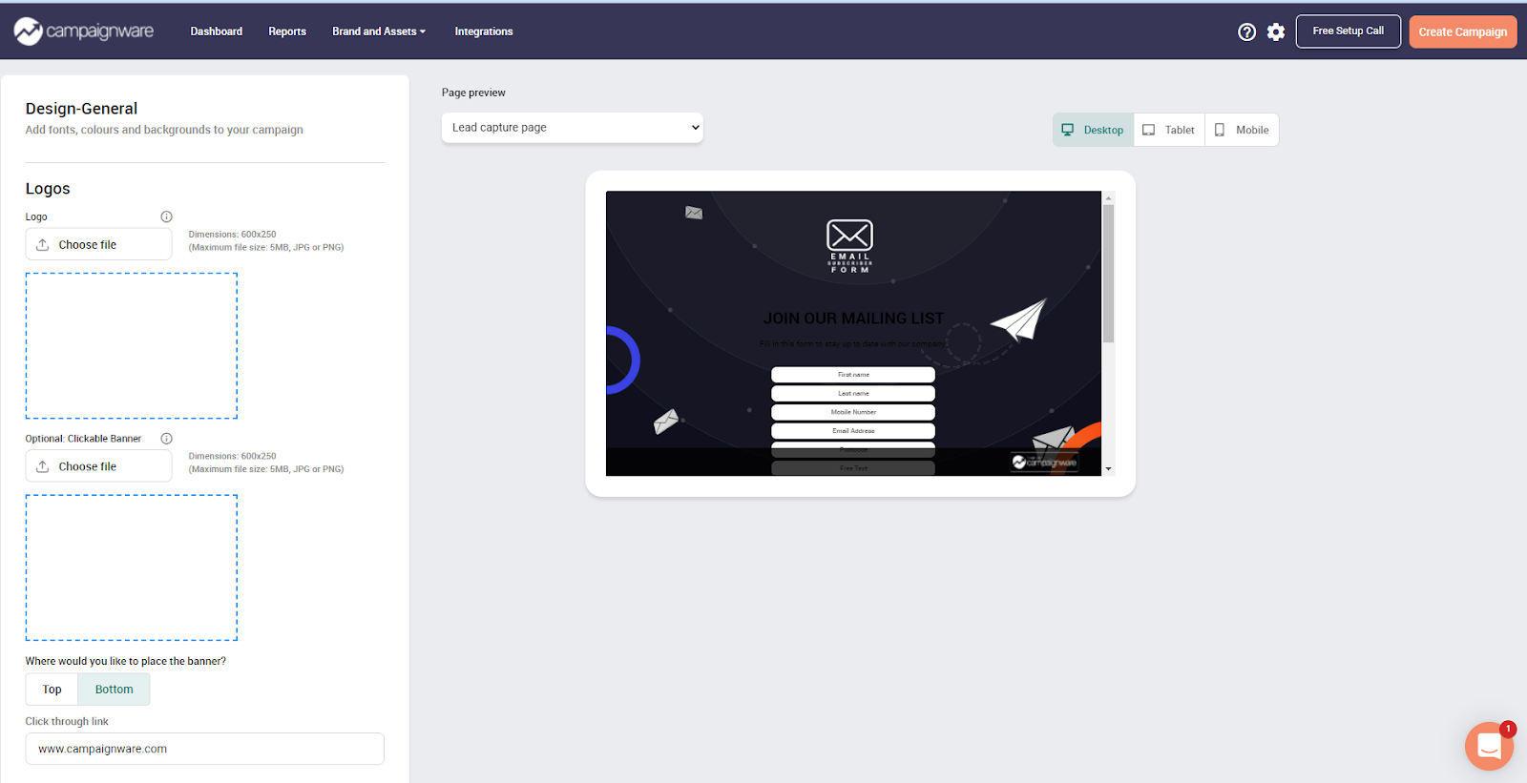Switch preview to Desktop view
The height and width of the screenshot is (783, 1527).
pos(1093,130)
